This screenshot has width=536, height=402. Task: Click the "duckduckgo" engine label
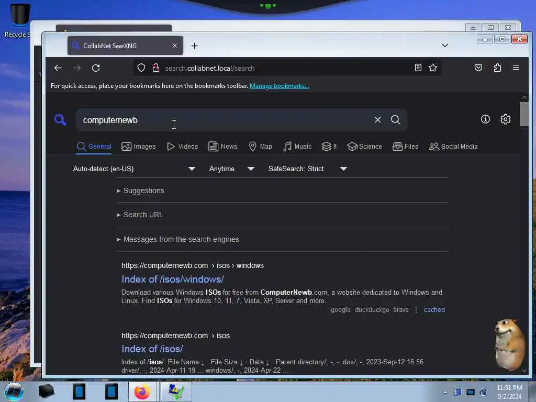point(372,310)
